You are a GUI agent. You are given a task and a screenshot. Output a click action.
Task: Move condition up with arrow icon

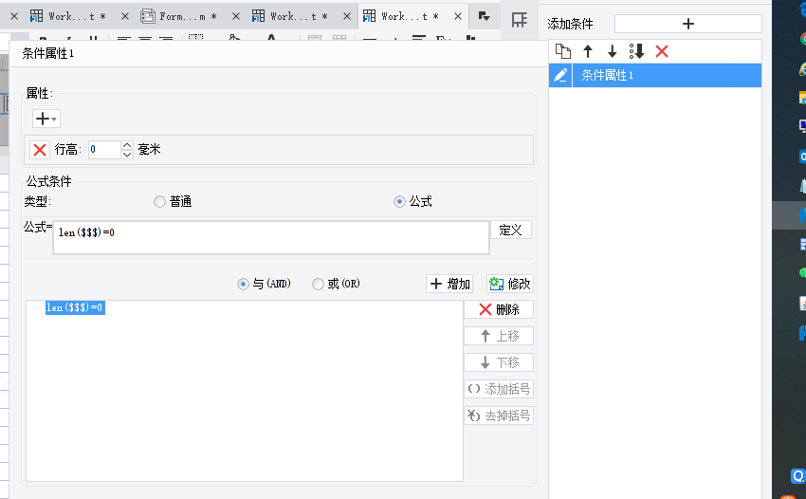click(588, 51)
